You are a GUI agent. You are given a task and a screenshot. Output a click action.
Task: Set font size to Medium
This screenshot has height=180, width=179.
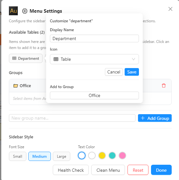coord(39,156)
